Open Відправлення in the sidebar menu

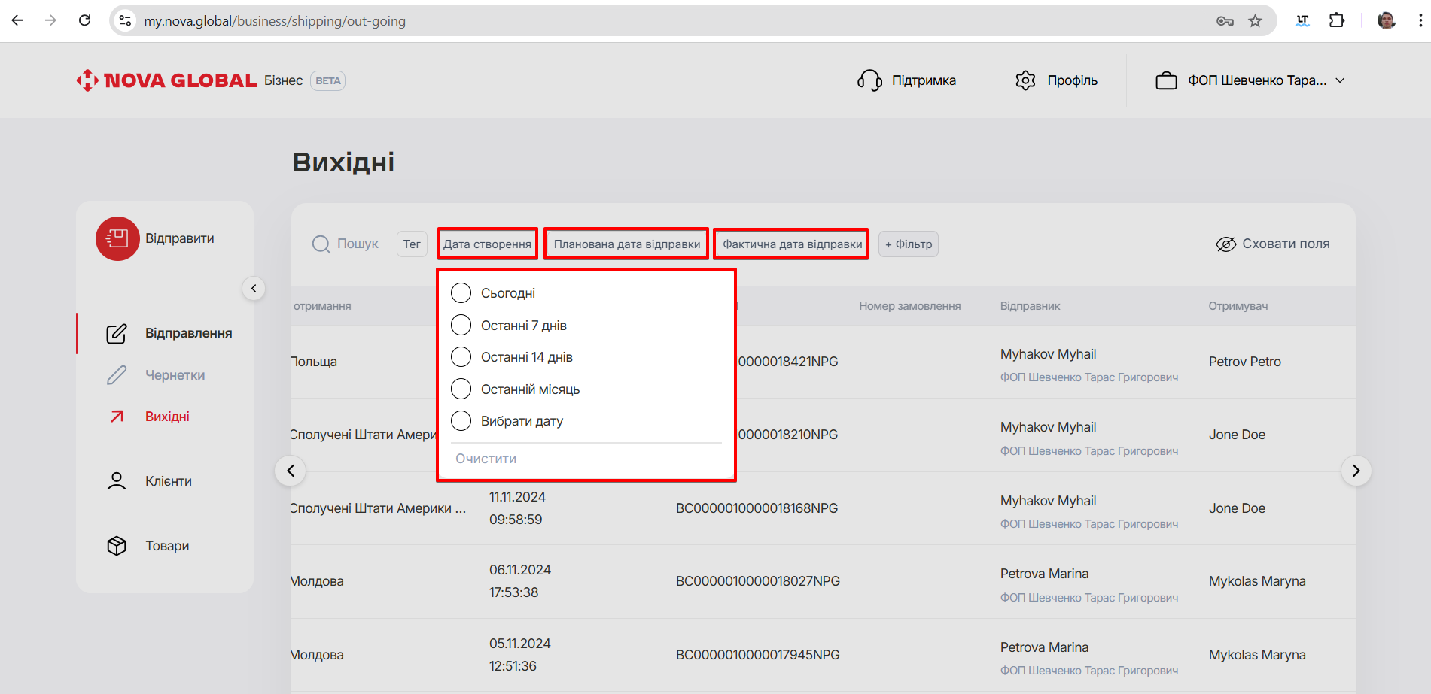click(188, 333)
